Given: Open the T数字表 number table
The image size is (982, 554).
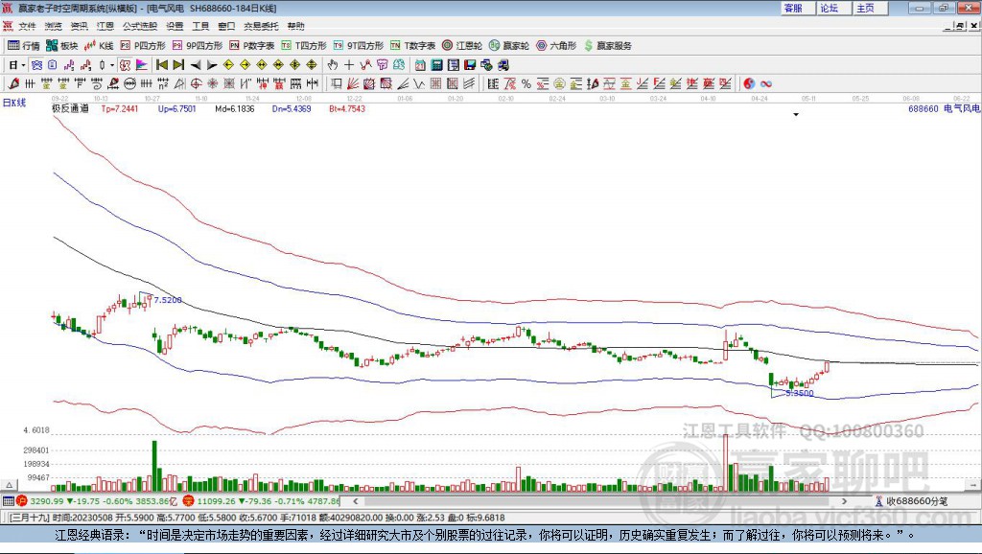Looking at the screenshot, I should click(x=413, y=45).
